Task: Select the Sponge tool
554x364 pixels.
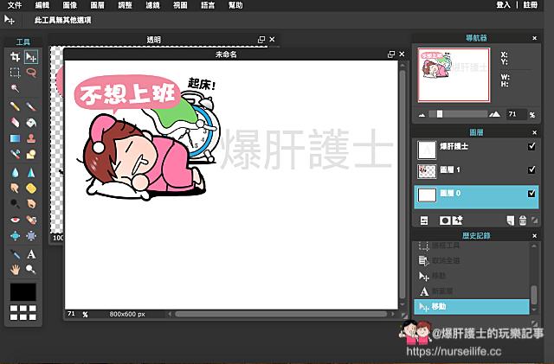Action: click(31, 188)
